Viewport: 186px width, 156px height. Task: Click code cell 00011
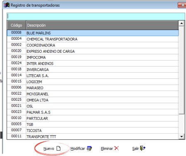(x=16, y=136)
